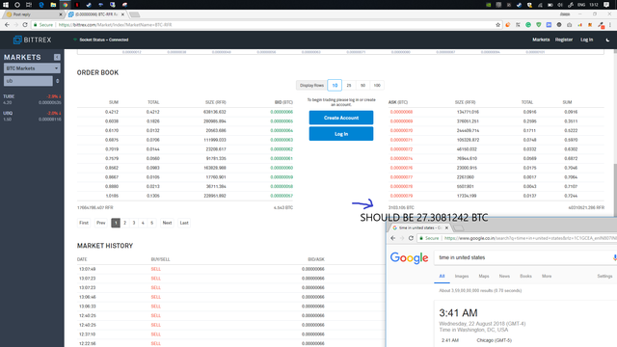Click the orange extension icon beside the star

pos(508,25)
